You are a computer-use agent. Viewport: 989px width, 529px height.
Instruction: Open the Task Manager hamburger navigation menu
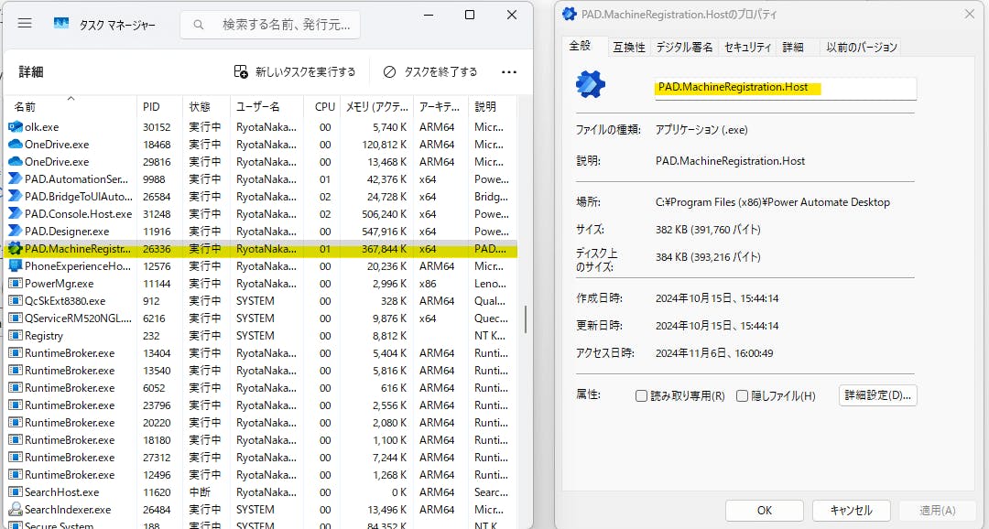pyautogui.click(x=25, y=23)
